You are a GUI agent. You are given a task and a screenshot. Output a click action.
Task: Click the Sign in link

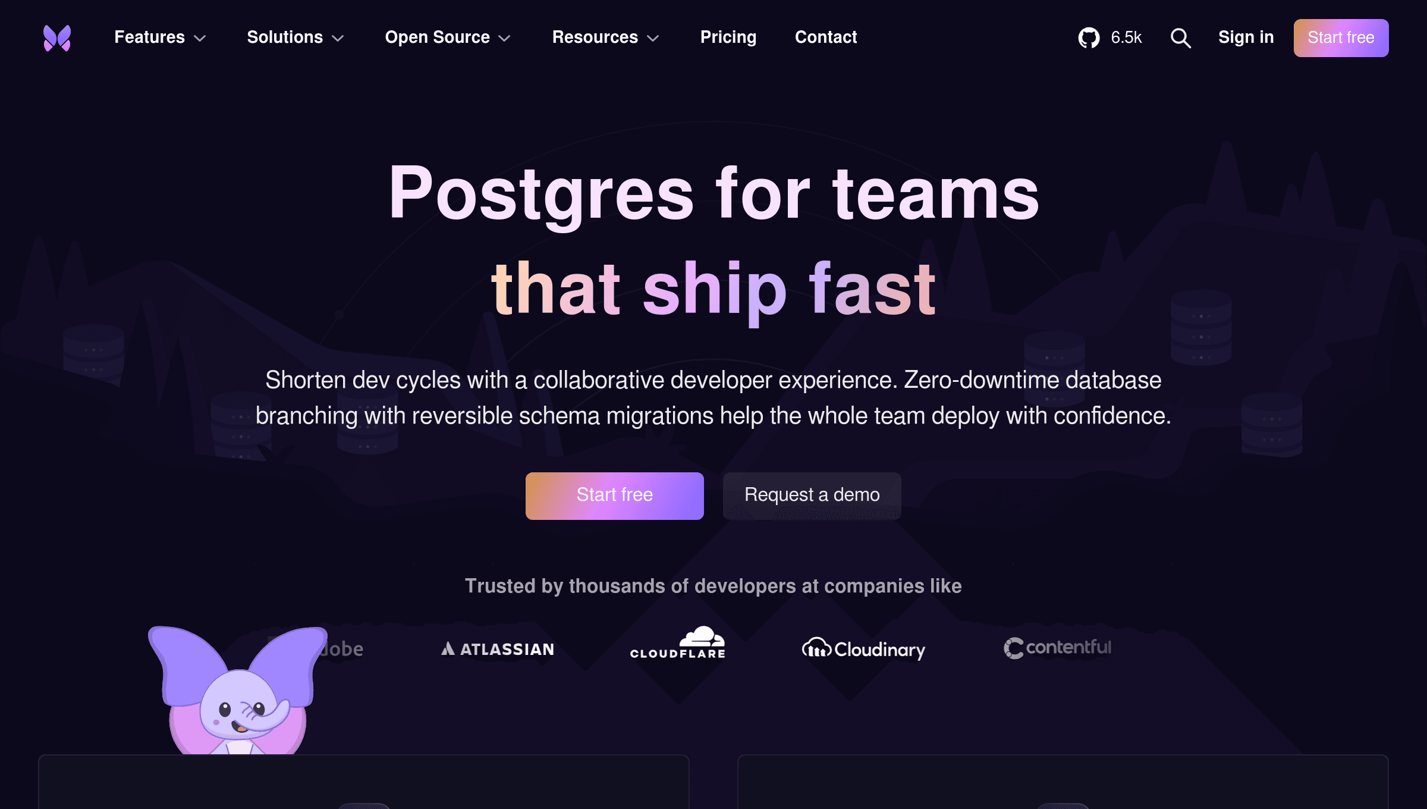click(x=1246, y=37)
